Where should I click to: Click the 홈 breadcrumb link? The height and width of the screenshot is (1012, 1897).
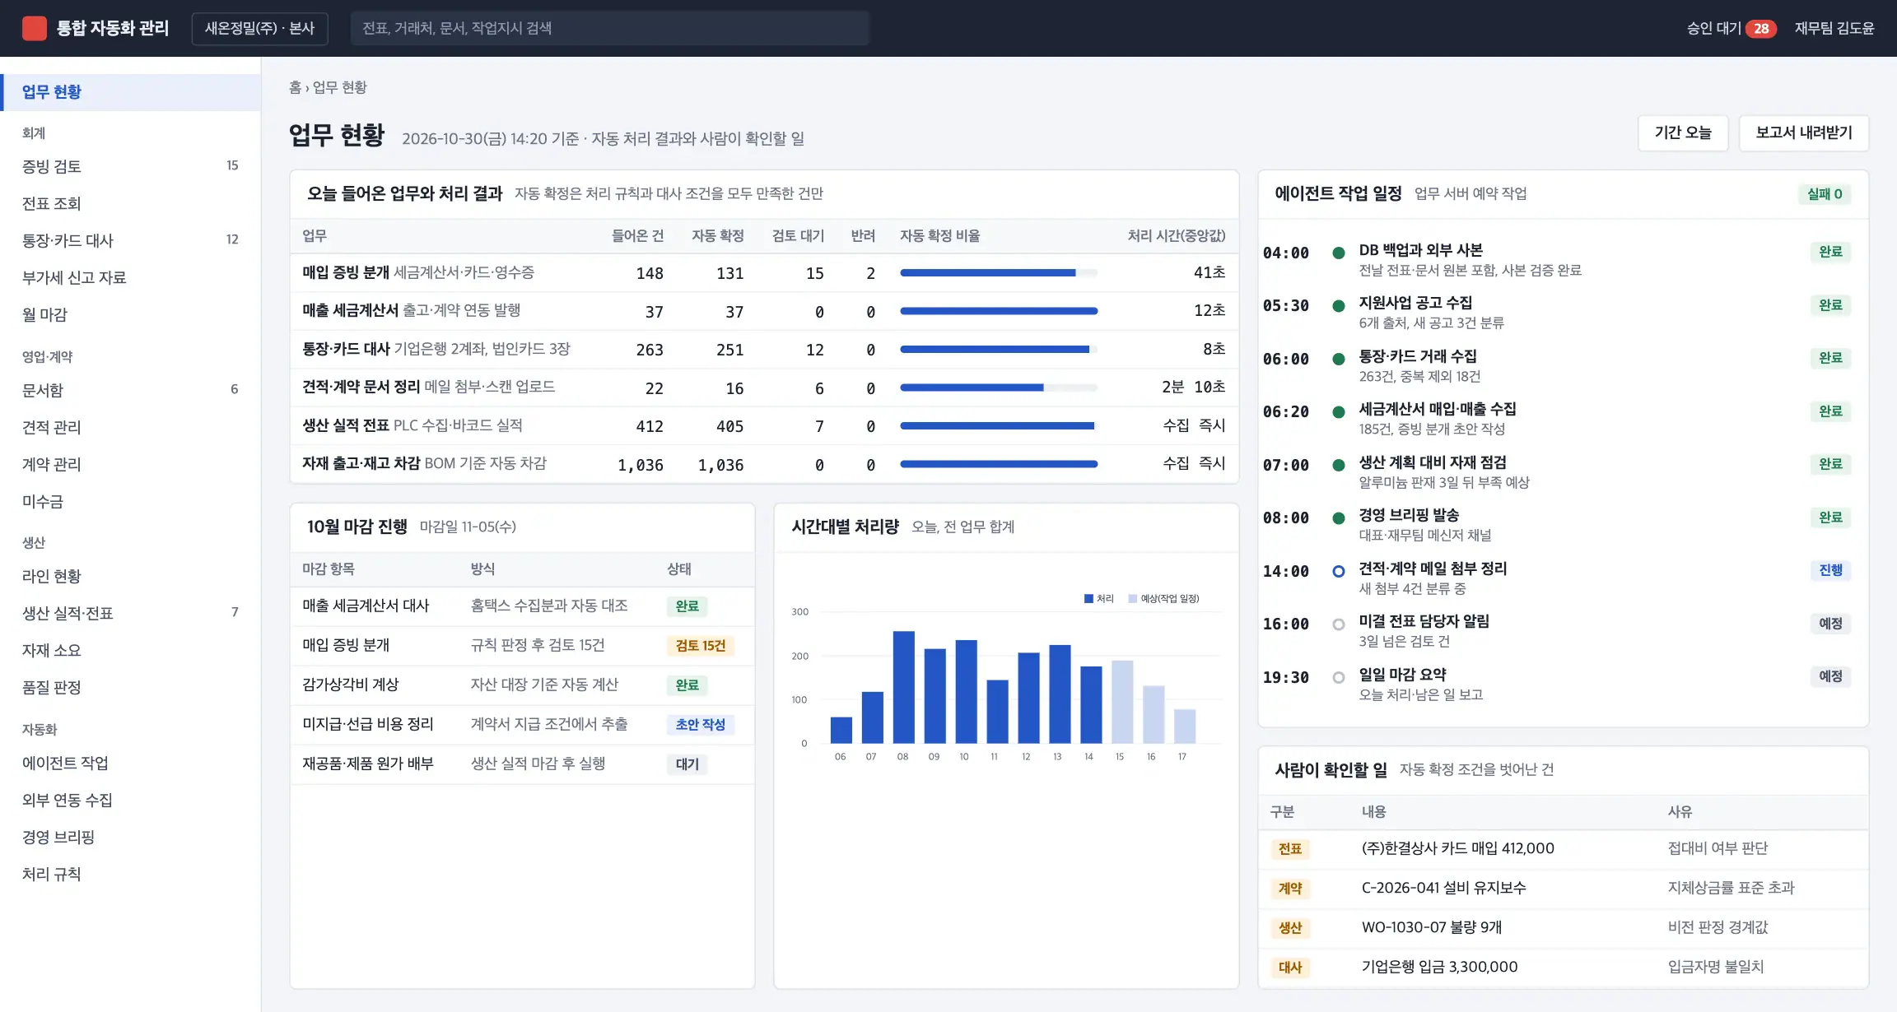295,87
